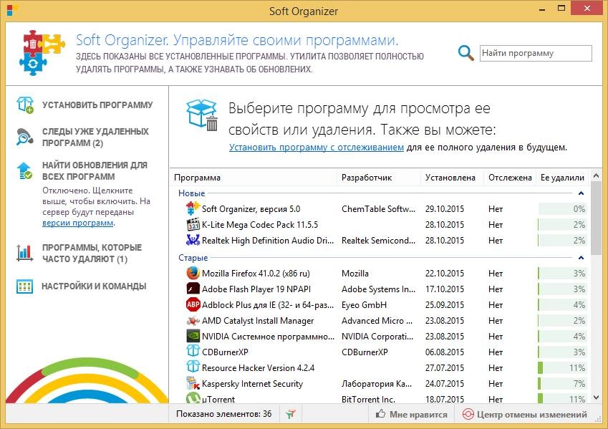Image resolution: width=608 pixels, height=429 pixels.
Task: Click the Resource Hacker row icon
Action: (193, 367)
